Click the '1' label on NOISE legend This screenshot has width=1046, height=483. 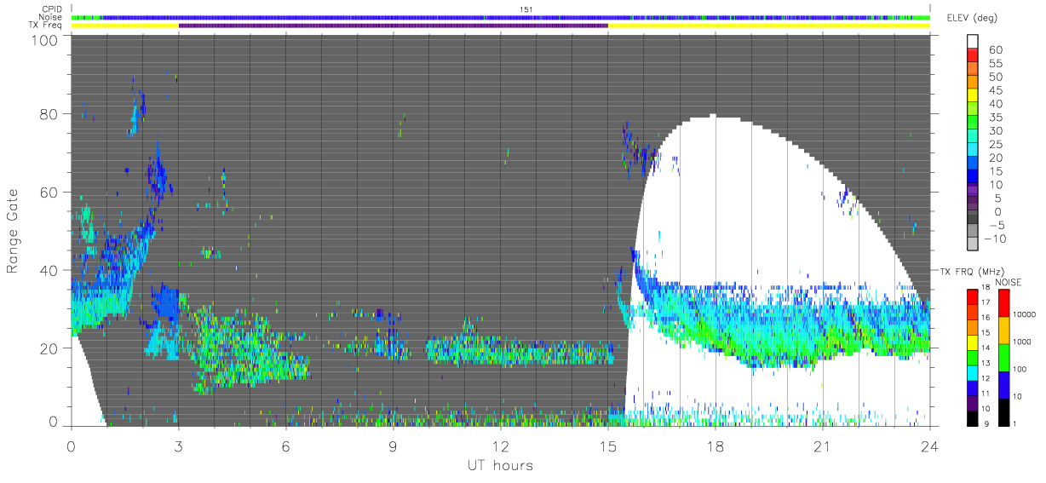[x=1016, y=425]
